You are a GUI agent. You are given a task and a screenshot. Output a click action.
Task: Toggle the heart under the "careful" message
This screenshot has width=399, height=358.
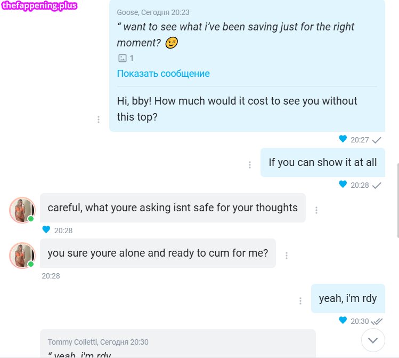(x=46, y=230)
